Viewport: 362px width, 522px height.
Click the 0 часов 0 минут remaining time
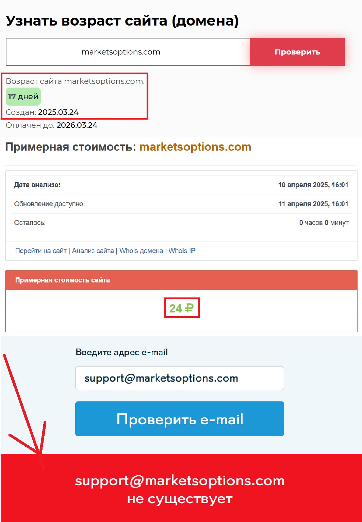pyautogui.click(x=324, y=223)
